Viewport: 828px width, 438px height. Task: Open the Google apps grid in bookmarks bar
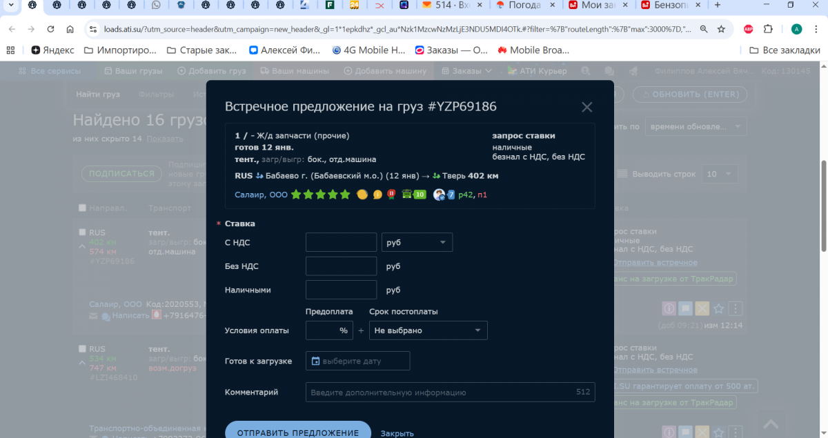point(10,50)
